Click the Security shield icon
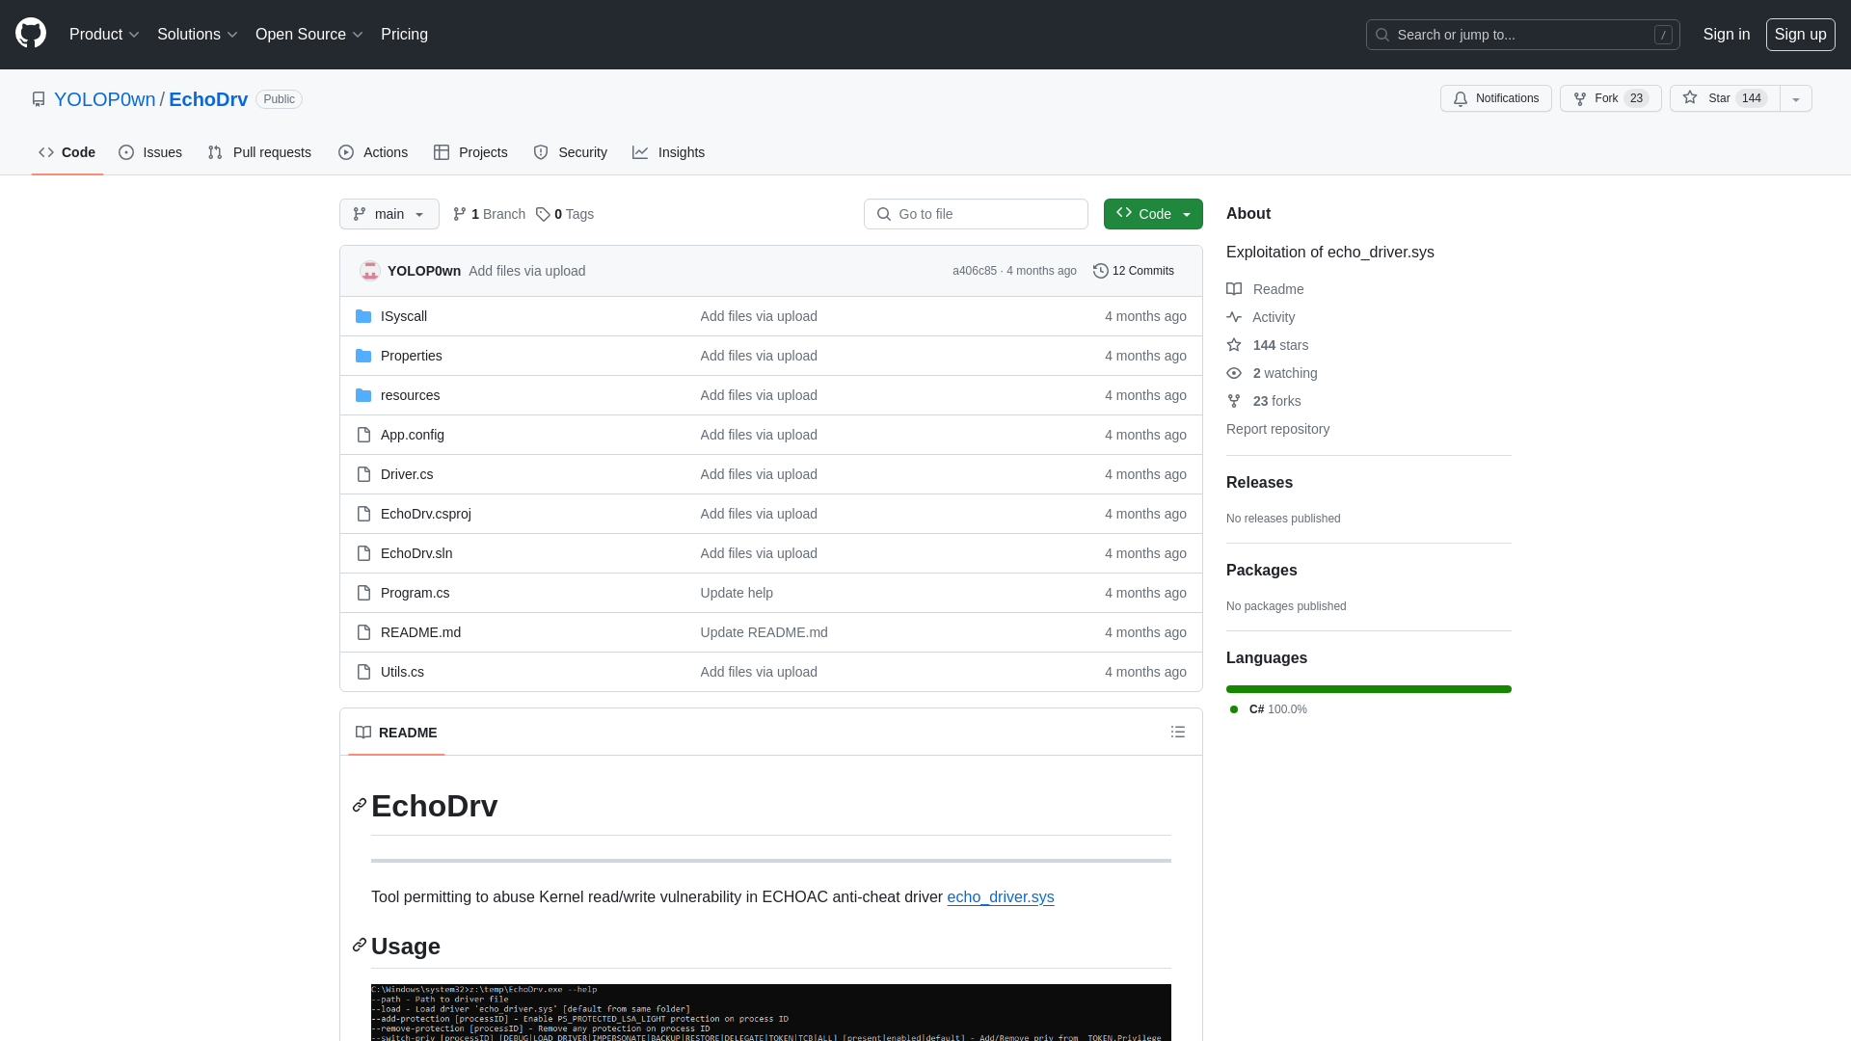1851x1041 pixels. [x=542, y=152]
